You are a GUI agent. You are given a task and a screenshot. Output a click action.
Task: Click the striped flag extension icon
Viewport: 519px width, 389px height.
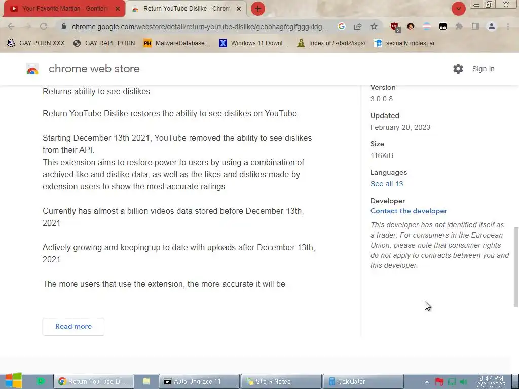pyautogui.click(x=427, y=26)
